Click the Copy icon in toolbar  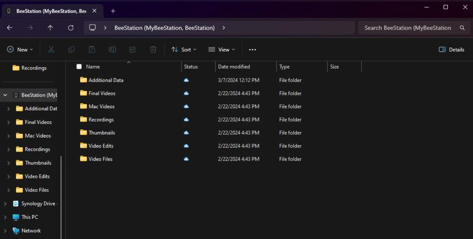(71, 49)
